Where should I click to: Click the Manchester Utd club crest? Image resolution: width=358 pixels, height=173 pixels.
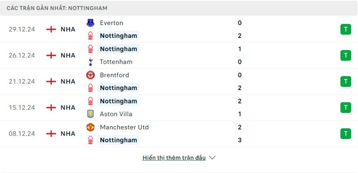(90, 127)
